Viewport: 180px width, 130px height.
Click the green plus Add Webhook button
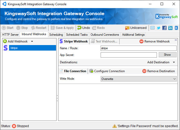click(15, 41)
